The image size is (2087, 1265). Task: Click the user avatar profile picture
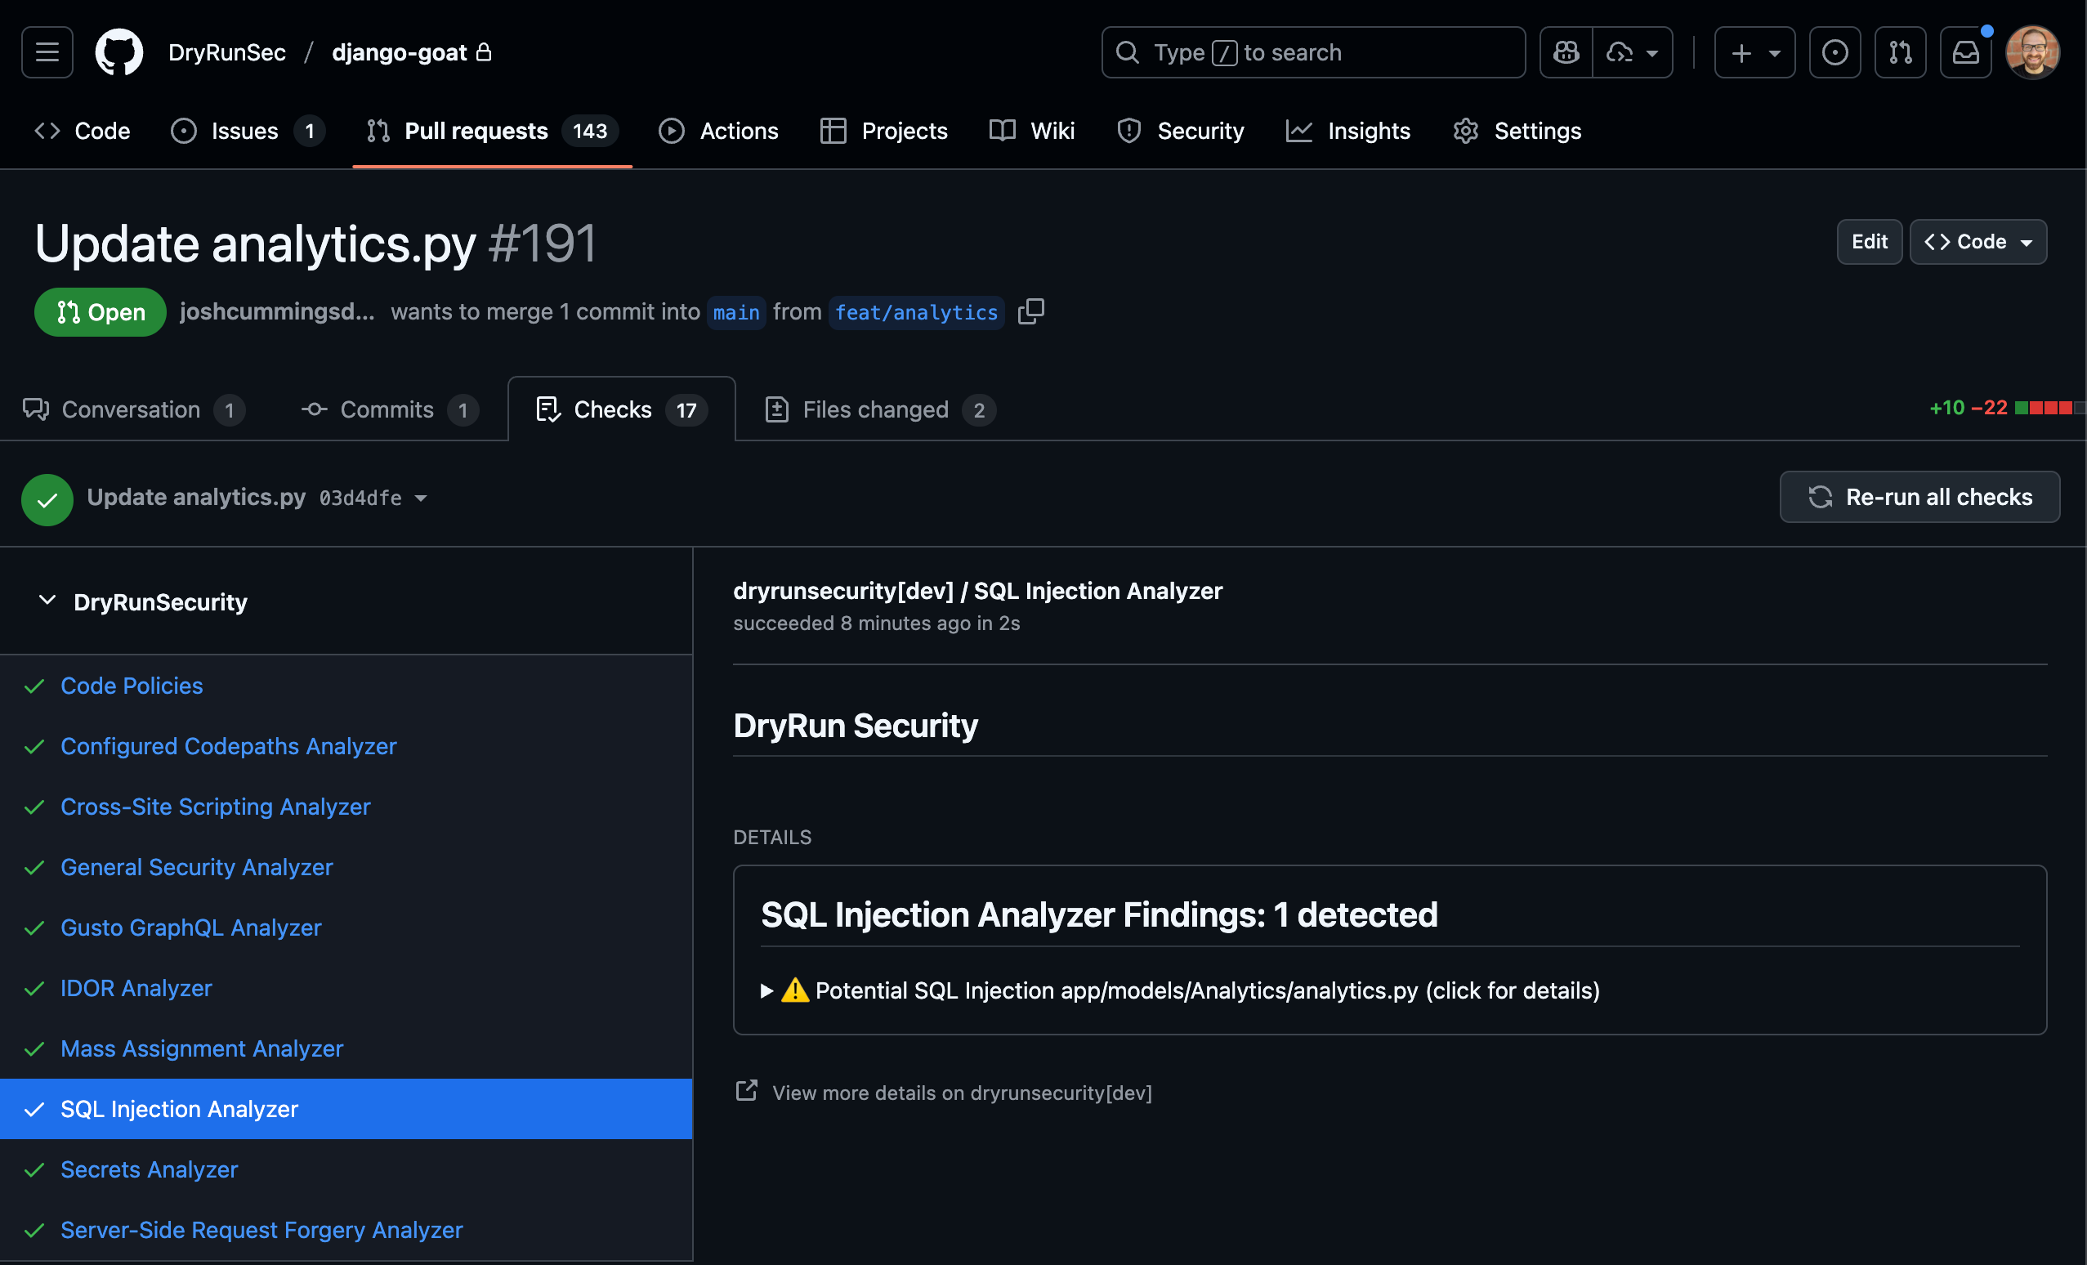2032,52
